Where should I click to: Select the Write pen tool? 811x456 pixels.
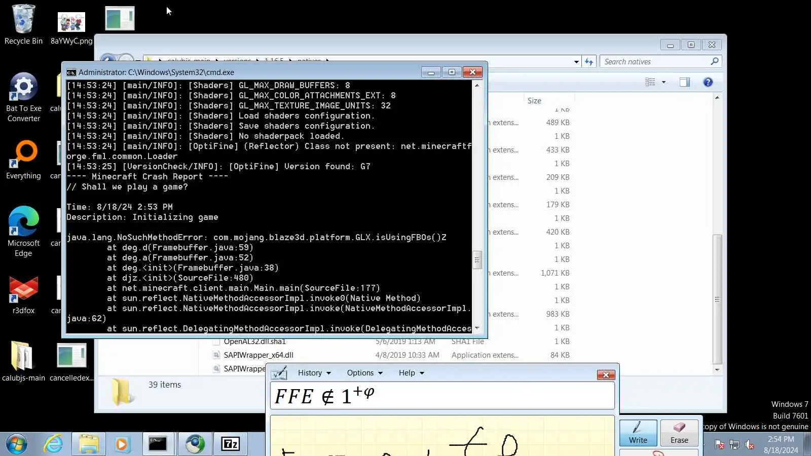click(638, 433)
